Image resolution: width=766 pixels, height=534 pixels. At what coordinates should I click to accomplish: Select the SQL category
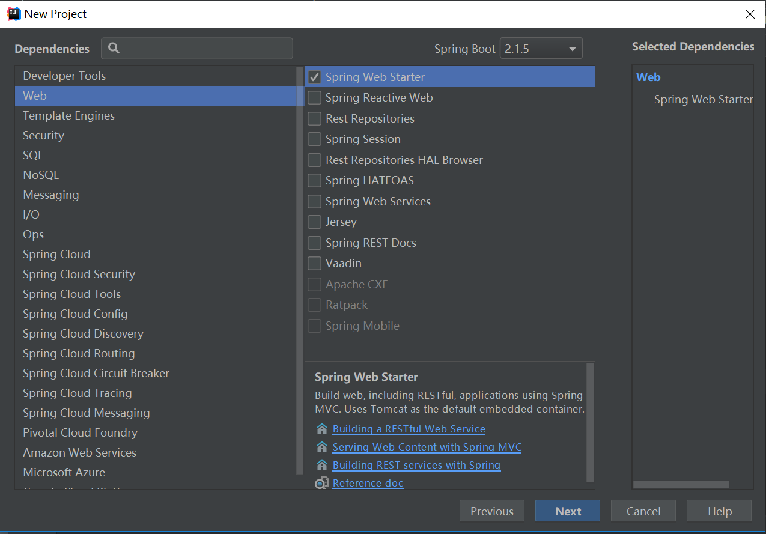click(x=156, y=155)
